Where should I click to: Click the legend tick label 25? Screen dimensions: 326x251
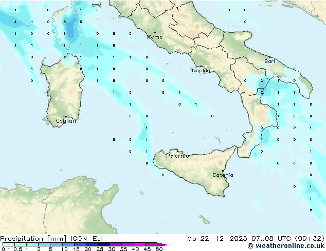point(100,249)
